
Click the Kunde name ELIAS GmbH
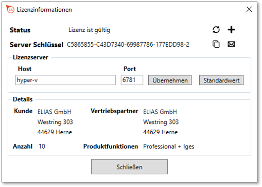pyautogui.click(x=55, y=112)
